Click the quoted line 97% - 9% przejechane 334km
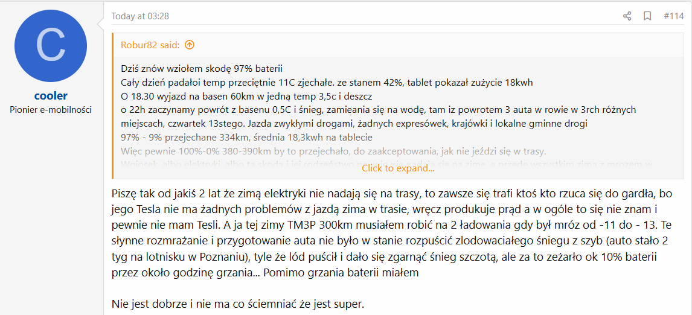 [247, 137]
